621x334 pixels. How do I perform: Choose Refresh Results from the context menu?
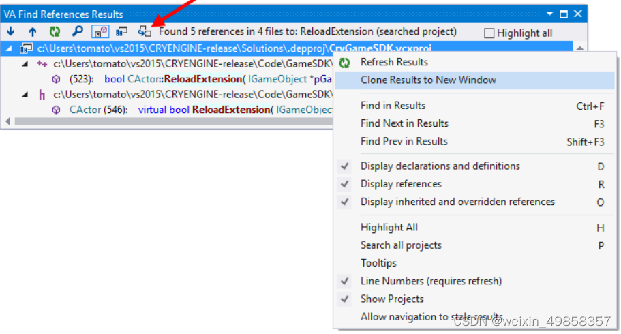coord(474,62)
